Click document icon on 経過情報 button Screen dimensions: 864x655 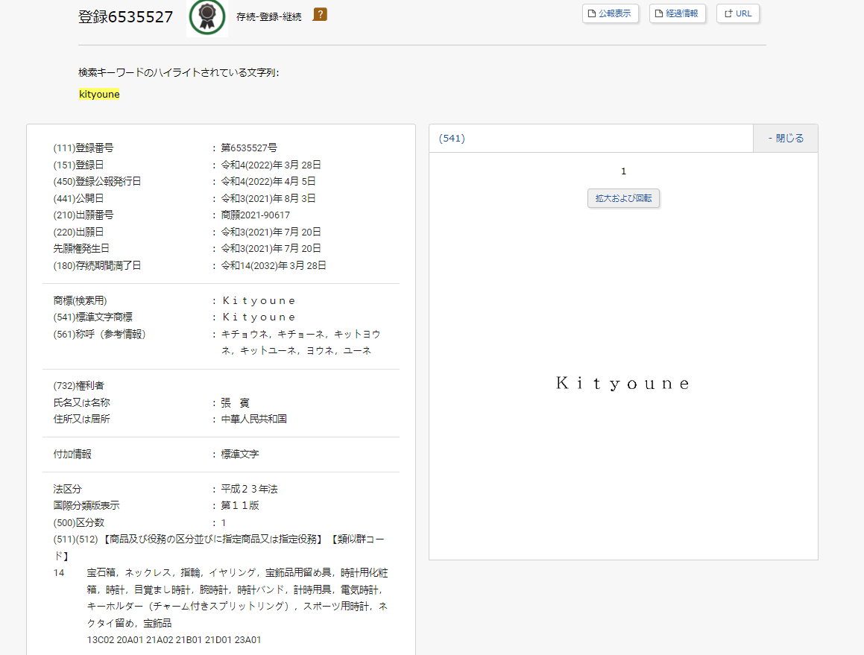(659, 13)
